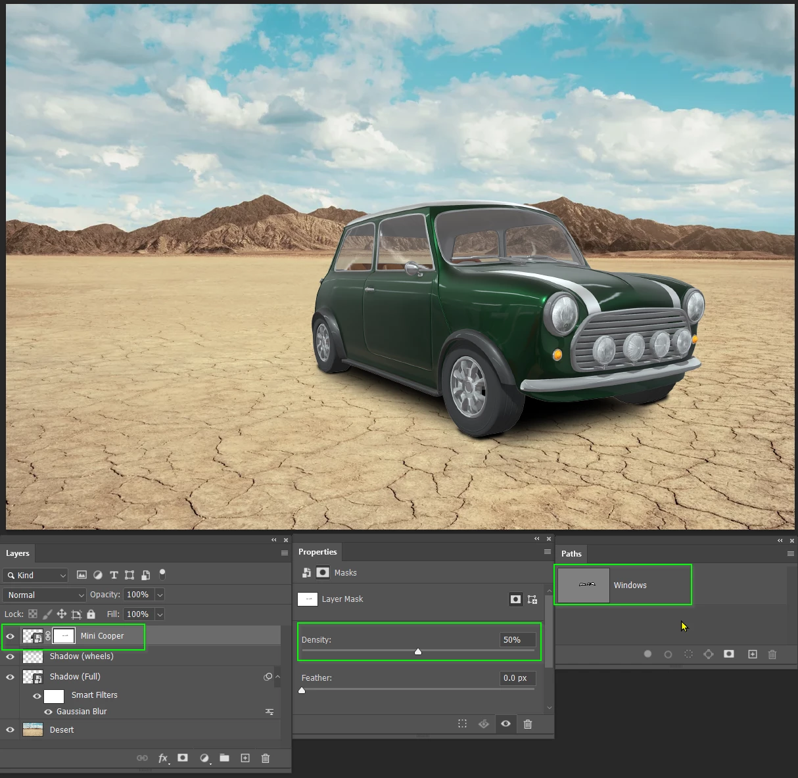
Task: Select the Paths tab
Action: (x=571, y=554)
